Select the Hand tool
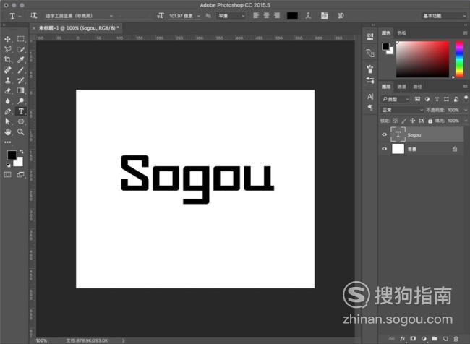Image resolution: width=470 pixels, height=344 pixels. [7, 132]
